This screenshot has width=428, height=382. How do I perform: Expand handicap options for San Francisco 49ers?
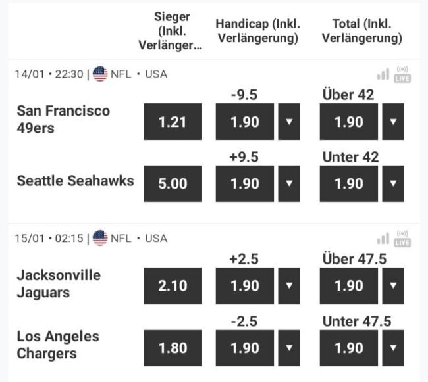click(289, 122)
